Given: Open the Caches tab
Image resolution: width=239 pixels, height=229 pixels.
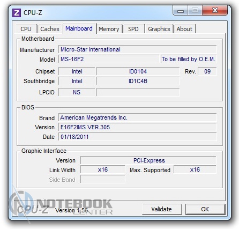Looking at the screenshot, I should coord(50,29).
